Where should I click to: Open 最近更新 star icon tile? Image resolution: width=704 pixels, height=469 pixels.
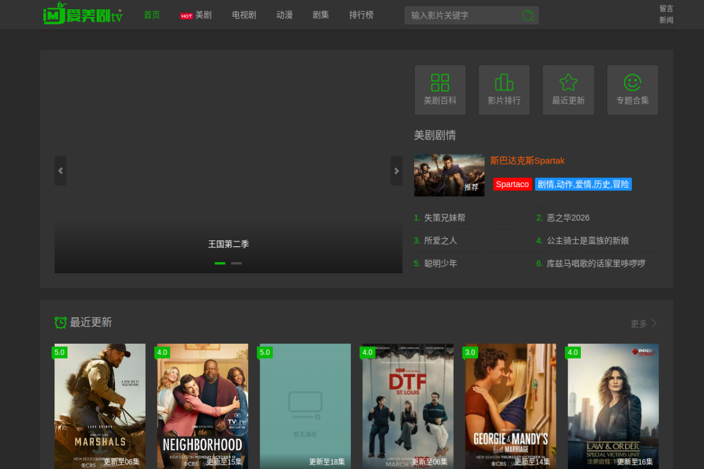[x=568, y=90]
